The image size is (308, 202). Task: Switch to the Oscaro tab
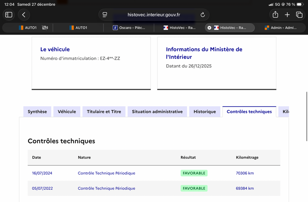[x=129, y=28]
